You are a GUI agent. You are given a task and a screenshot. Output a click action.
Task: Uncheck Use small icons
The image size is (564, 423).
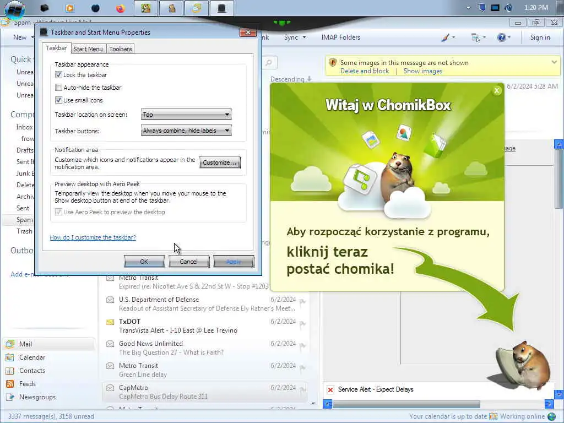[x=58, y=100]
